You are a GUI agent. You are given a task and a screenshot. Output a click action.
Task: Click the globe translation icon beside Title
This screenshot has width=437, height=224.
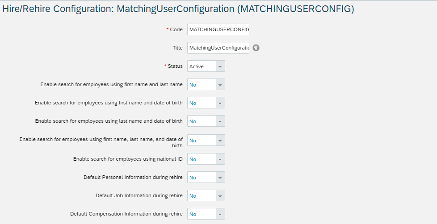tap(256, 48)
